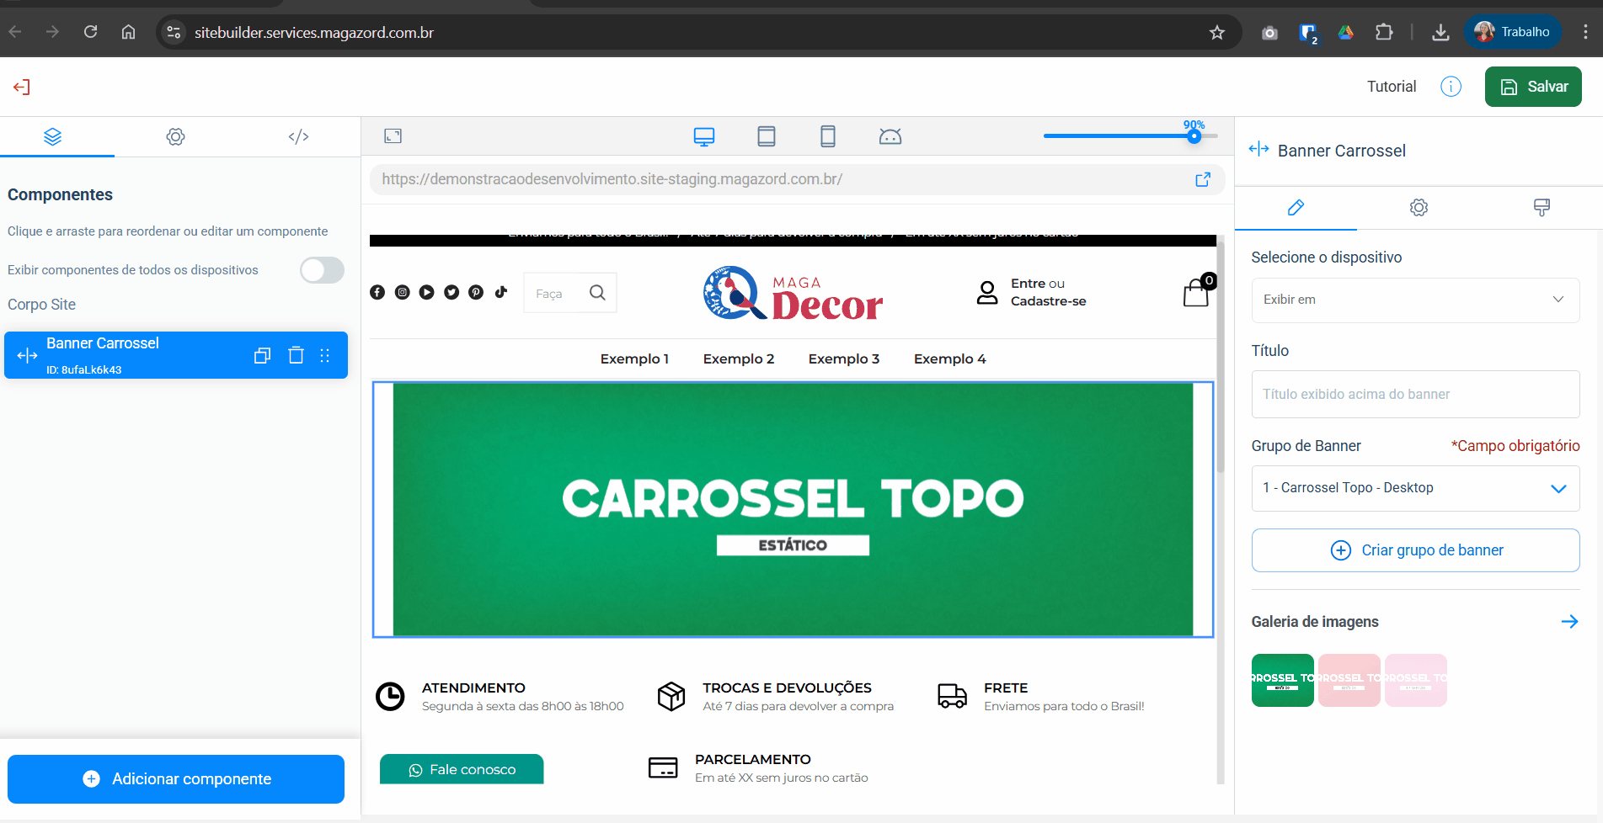Bookmark this page with star icon

1216,32
